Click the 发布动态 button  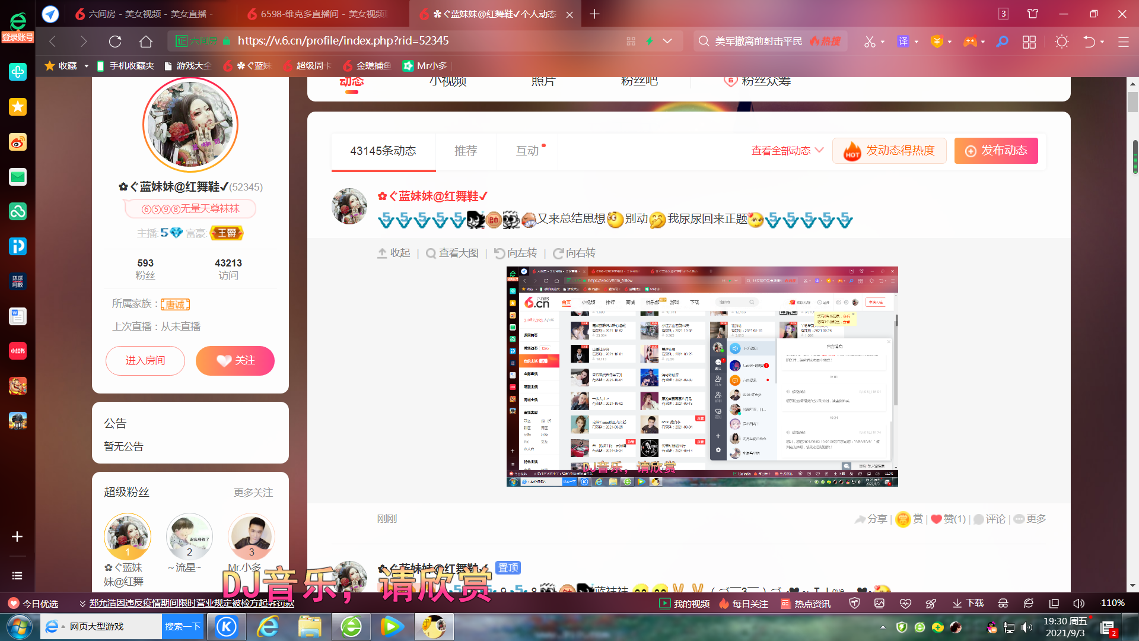click(996, 151)
